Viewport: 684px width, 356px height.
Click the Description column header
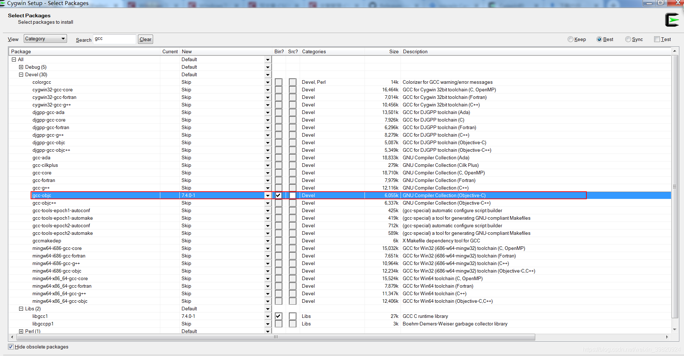tap(536, 51)
